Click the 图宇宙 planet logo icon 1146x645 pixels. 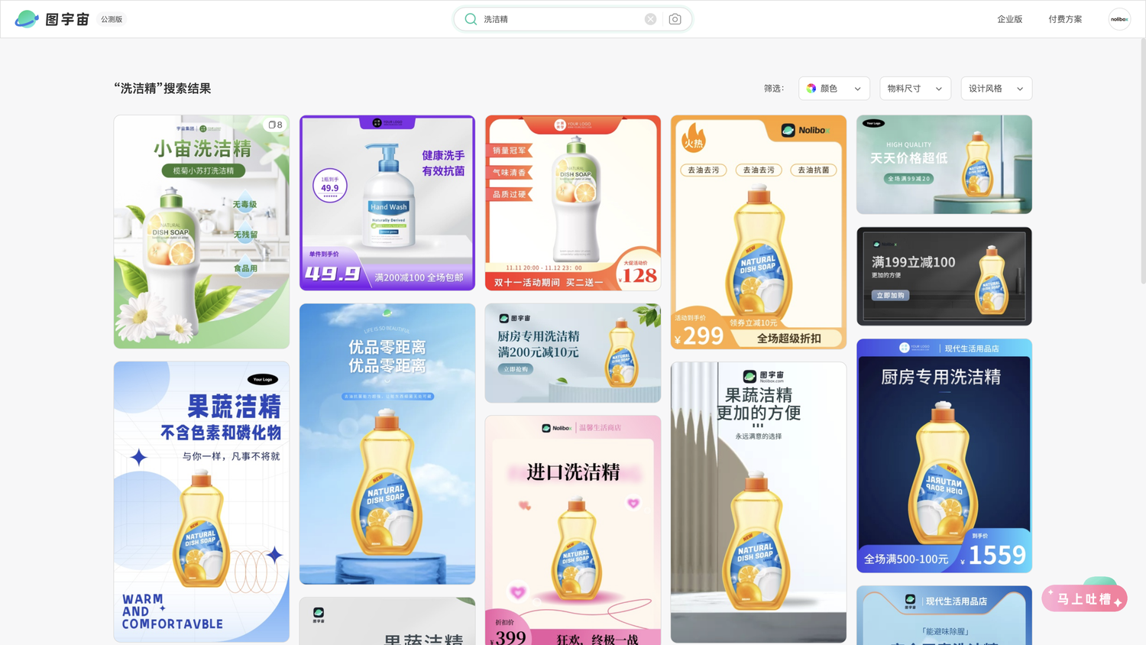(27, 19)
